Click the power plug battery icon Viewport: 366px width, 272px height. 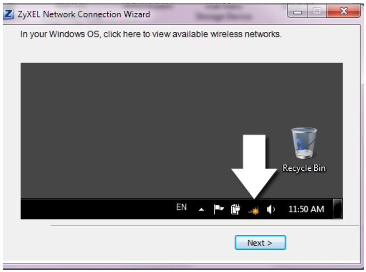[x=236, y=209]
